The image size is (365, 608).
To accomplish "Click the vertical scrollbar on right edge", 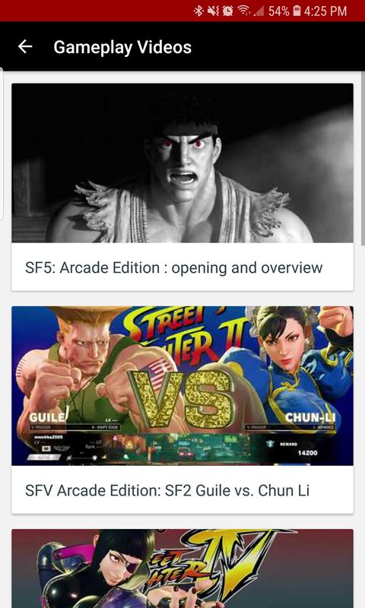I will [363, 159].
